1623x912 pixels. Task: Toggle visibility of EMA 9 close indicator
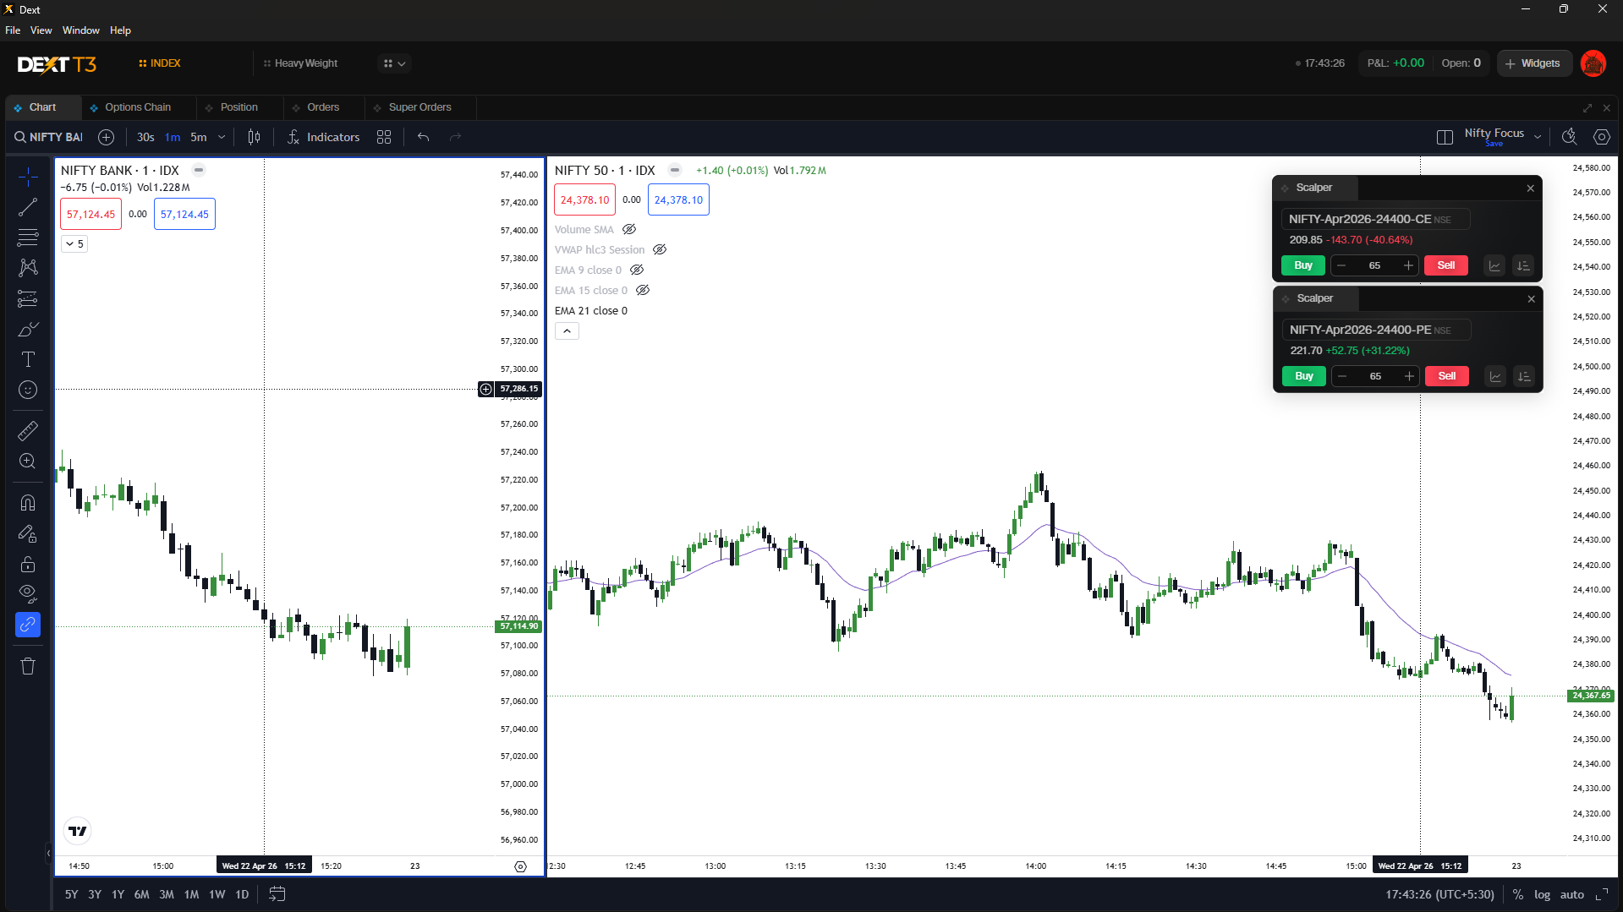637,270
